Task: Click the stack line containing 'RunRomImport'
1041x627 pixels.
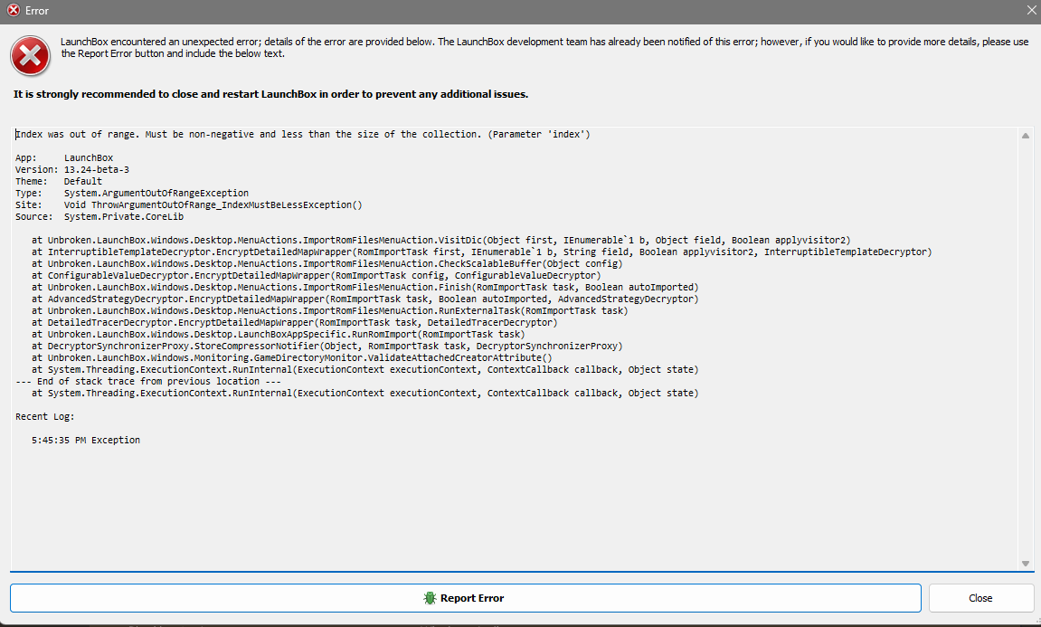Action: pos(279,334)
